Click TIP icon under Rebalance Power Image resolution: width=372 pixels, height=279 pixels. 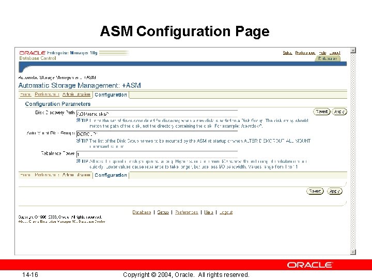[79, 161]
